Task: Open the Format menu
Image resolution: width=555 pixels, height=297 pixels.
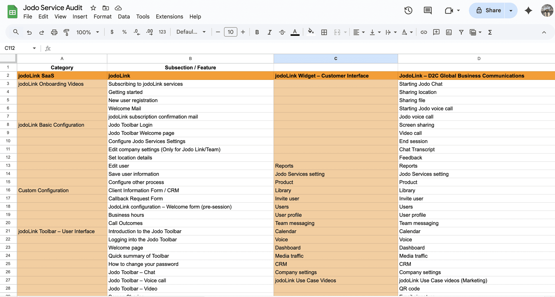Action: pos(102,17)
